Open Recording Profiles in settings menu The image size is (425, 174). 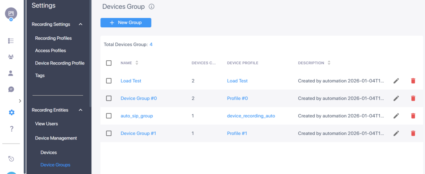coord(53,38)
